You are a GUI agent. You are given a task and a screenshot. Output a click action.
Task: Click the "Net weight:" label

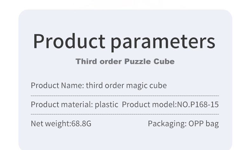[50, 124]
